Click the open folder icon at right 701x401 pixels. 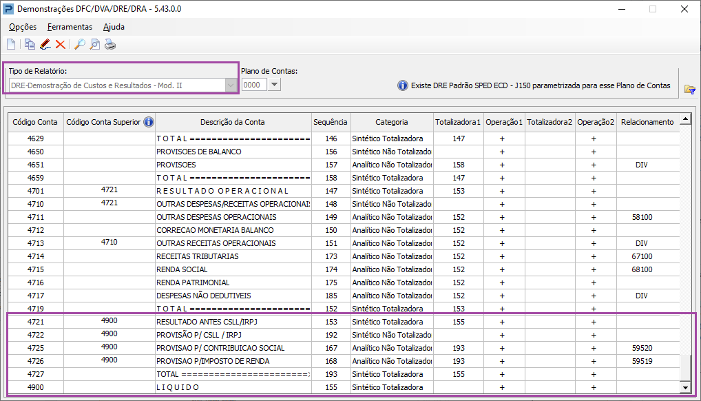(x=689, y=89)
